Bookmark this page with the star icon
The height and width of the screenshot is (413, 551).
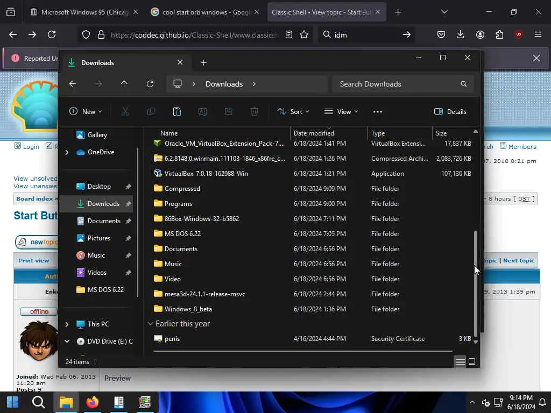(304, 34)
